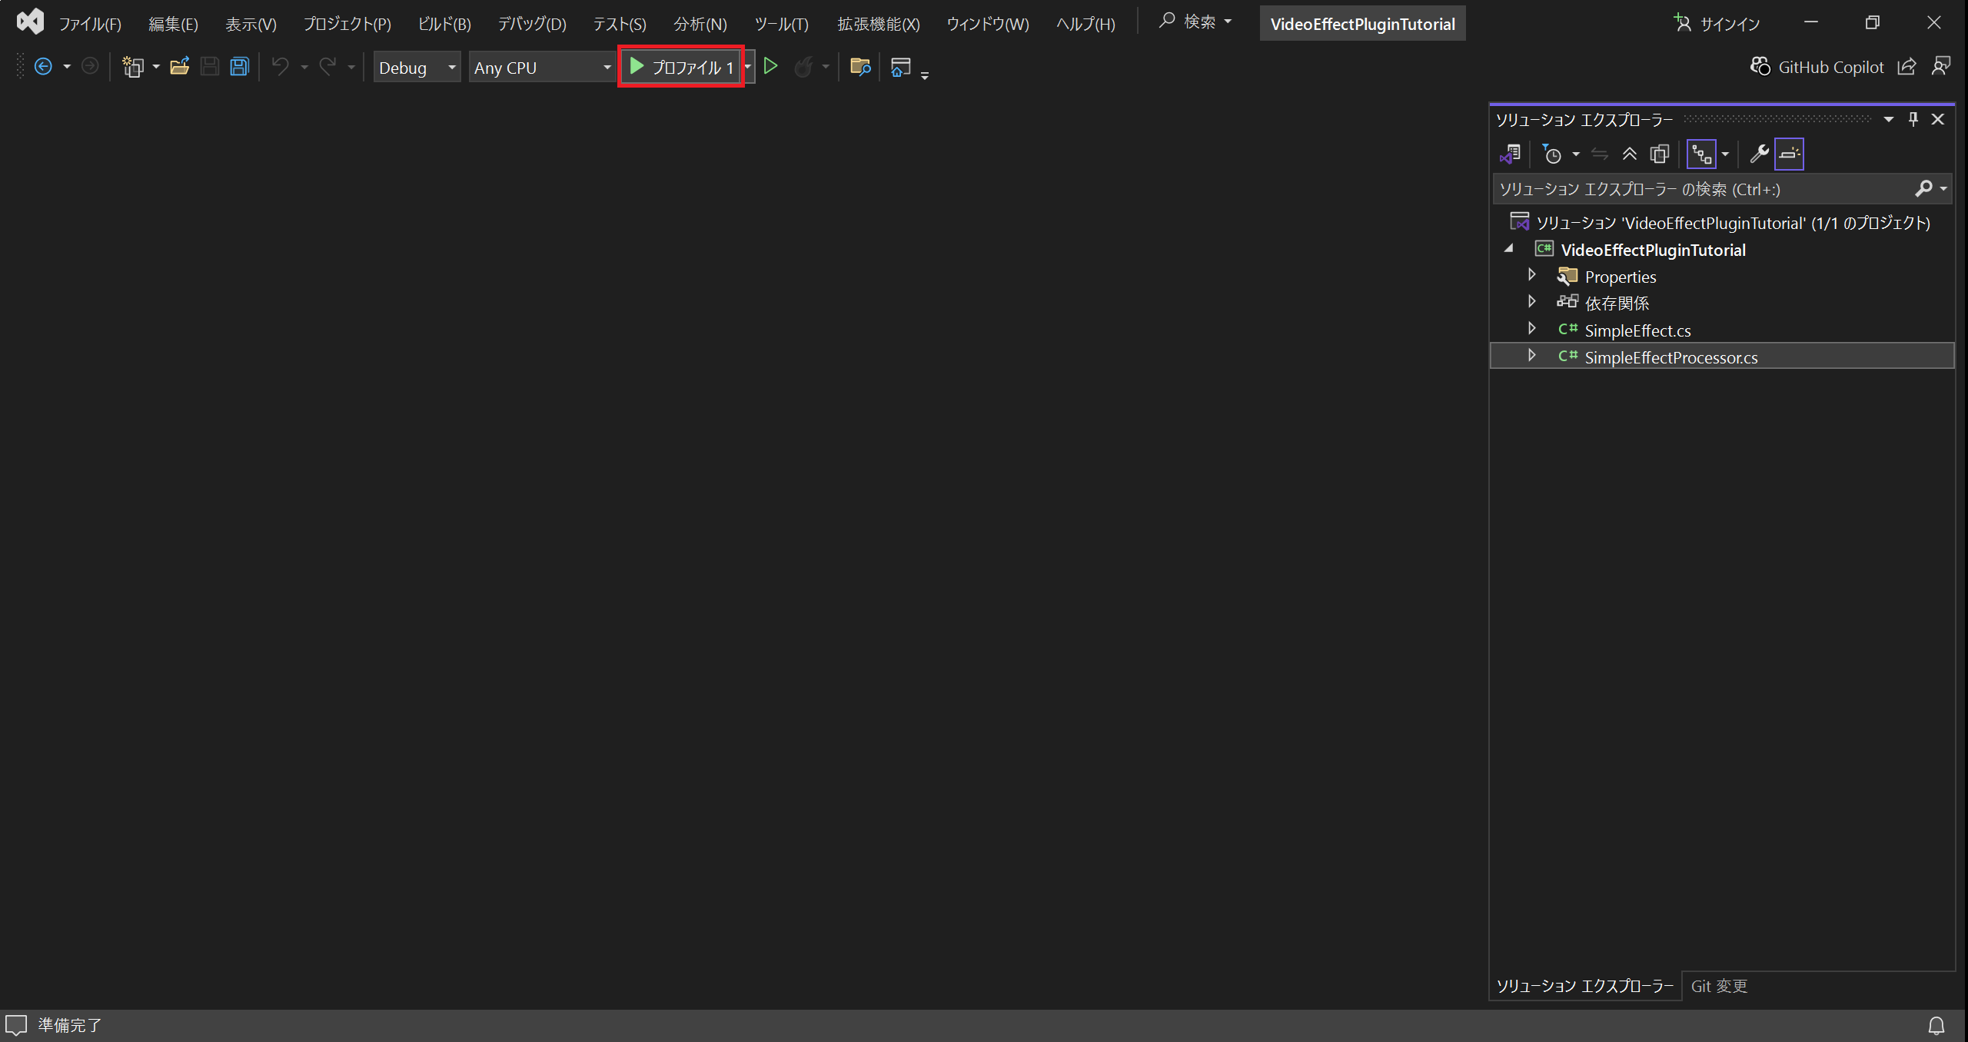
Task: Open Properties with the wrench icon
Action: (1758, 154)
